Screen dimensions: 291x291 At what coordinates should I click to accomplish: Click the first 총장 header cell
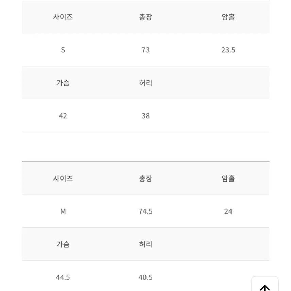coord(145,17)
